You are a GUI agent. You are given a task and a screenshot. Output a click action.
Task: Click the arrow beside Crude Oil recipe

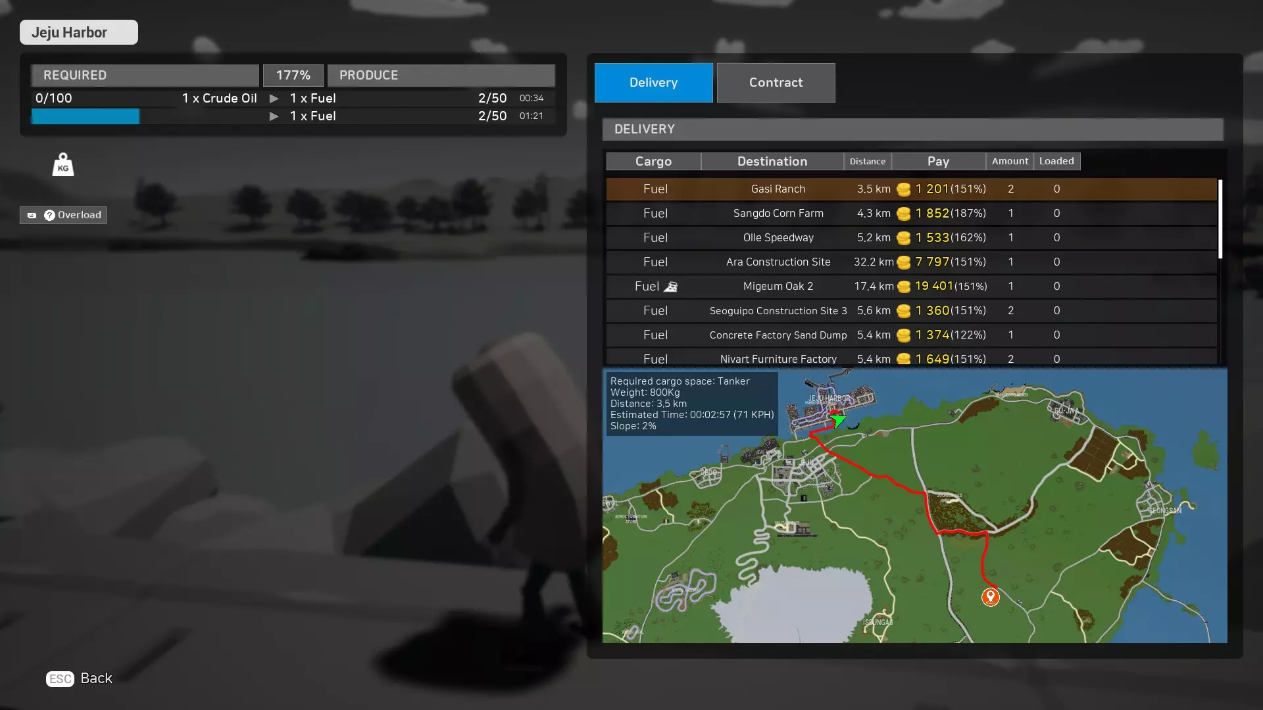[x=274, y=99]
